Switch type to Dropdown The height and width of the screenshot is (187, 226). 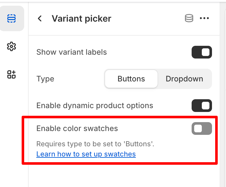click(184, 79)
